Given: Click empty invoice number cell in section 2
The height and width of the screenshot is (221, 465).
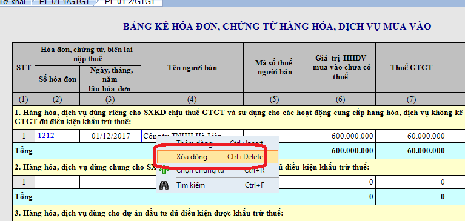Looking at the screenshot, I should pyautogui.click(x=57, y=182).
